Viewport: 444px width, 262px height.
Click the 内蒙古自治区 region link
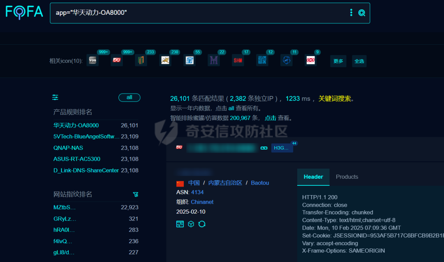coord(225,183)
